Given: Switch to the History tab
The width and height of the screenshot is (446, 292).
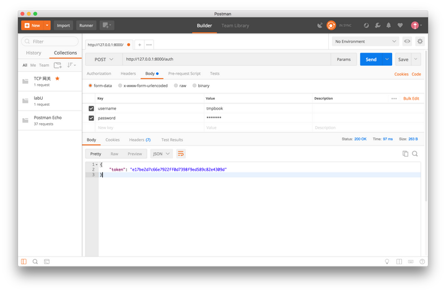Looking at the screenshot, I should [x=33, y=53].
